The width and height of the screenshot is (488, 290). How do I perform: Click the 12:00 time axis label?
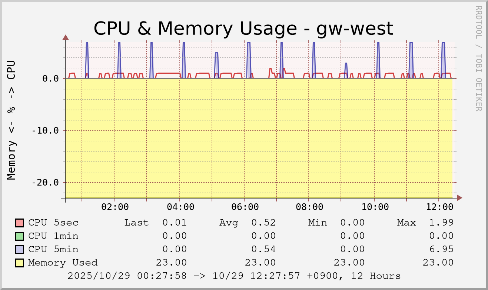point(439,207)
